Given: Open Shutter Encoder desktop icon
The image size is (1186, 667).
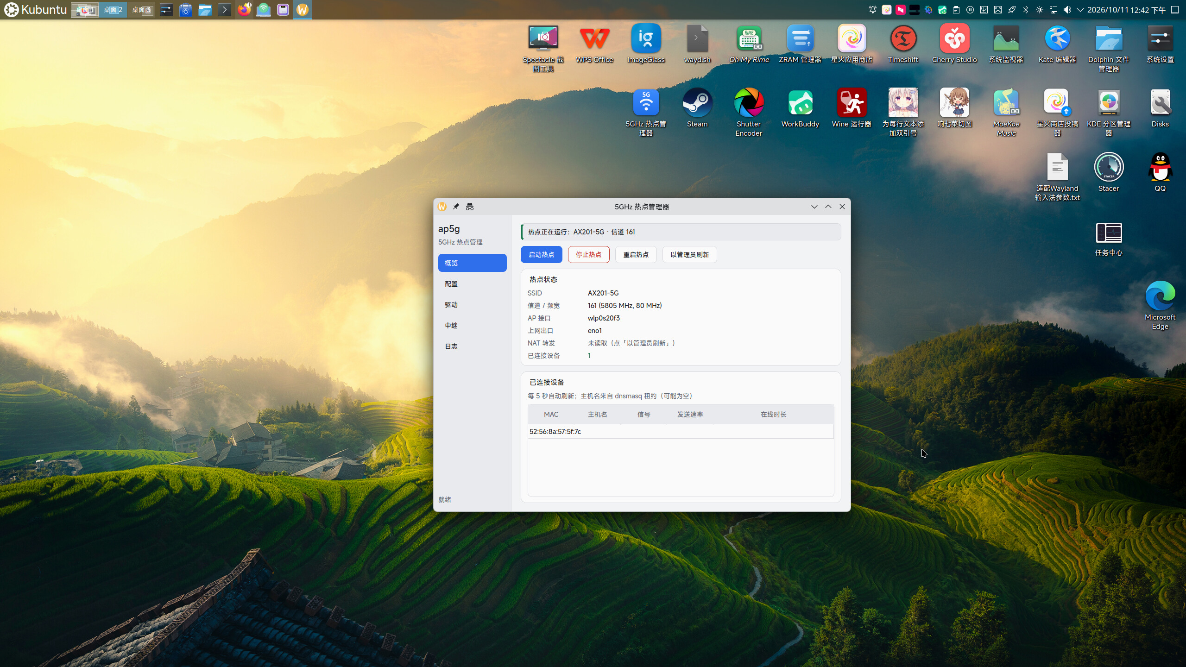Looking at the screenshot, I should [749, 113].
